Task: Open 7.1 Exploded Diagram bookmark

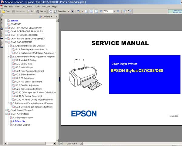Action: point(23,118)
